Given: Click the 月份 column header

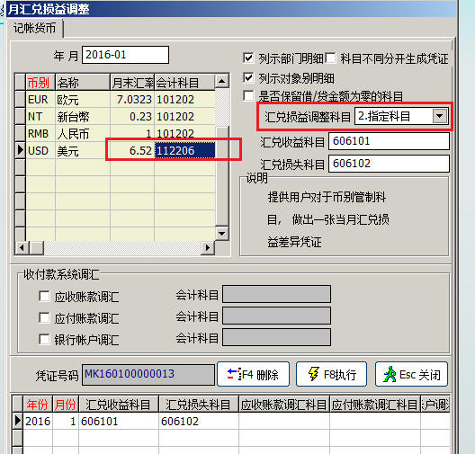Looking at the screenshot, I should pyautogui.click(x=66, y=405).
